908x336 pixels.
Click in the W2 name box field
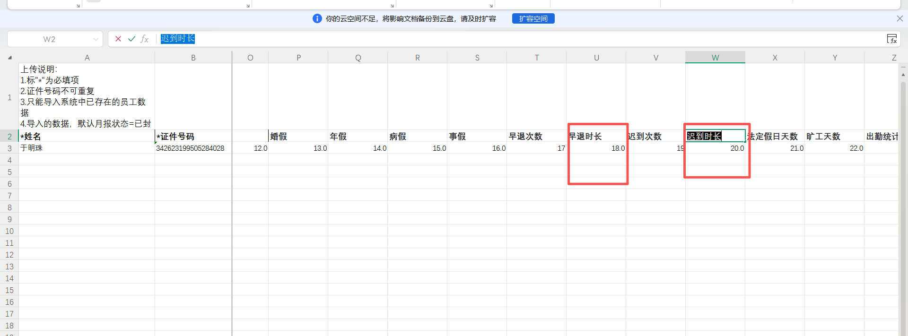[50, 39]
